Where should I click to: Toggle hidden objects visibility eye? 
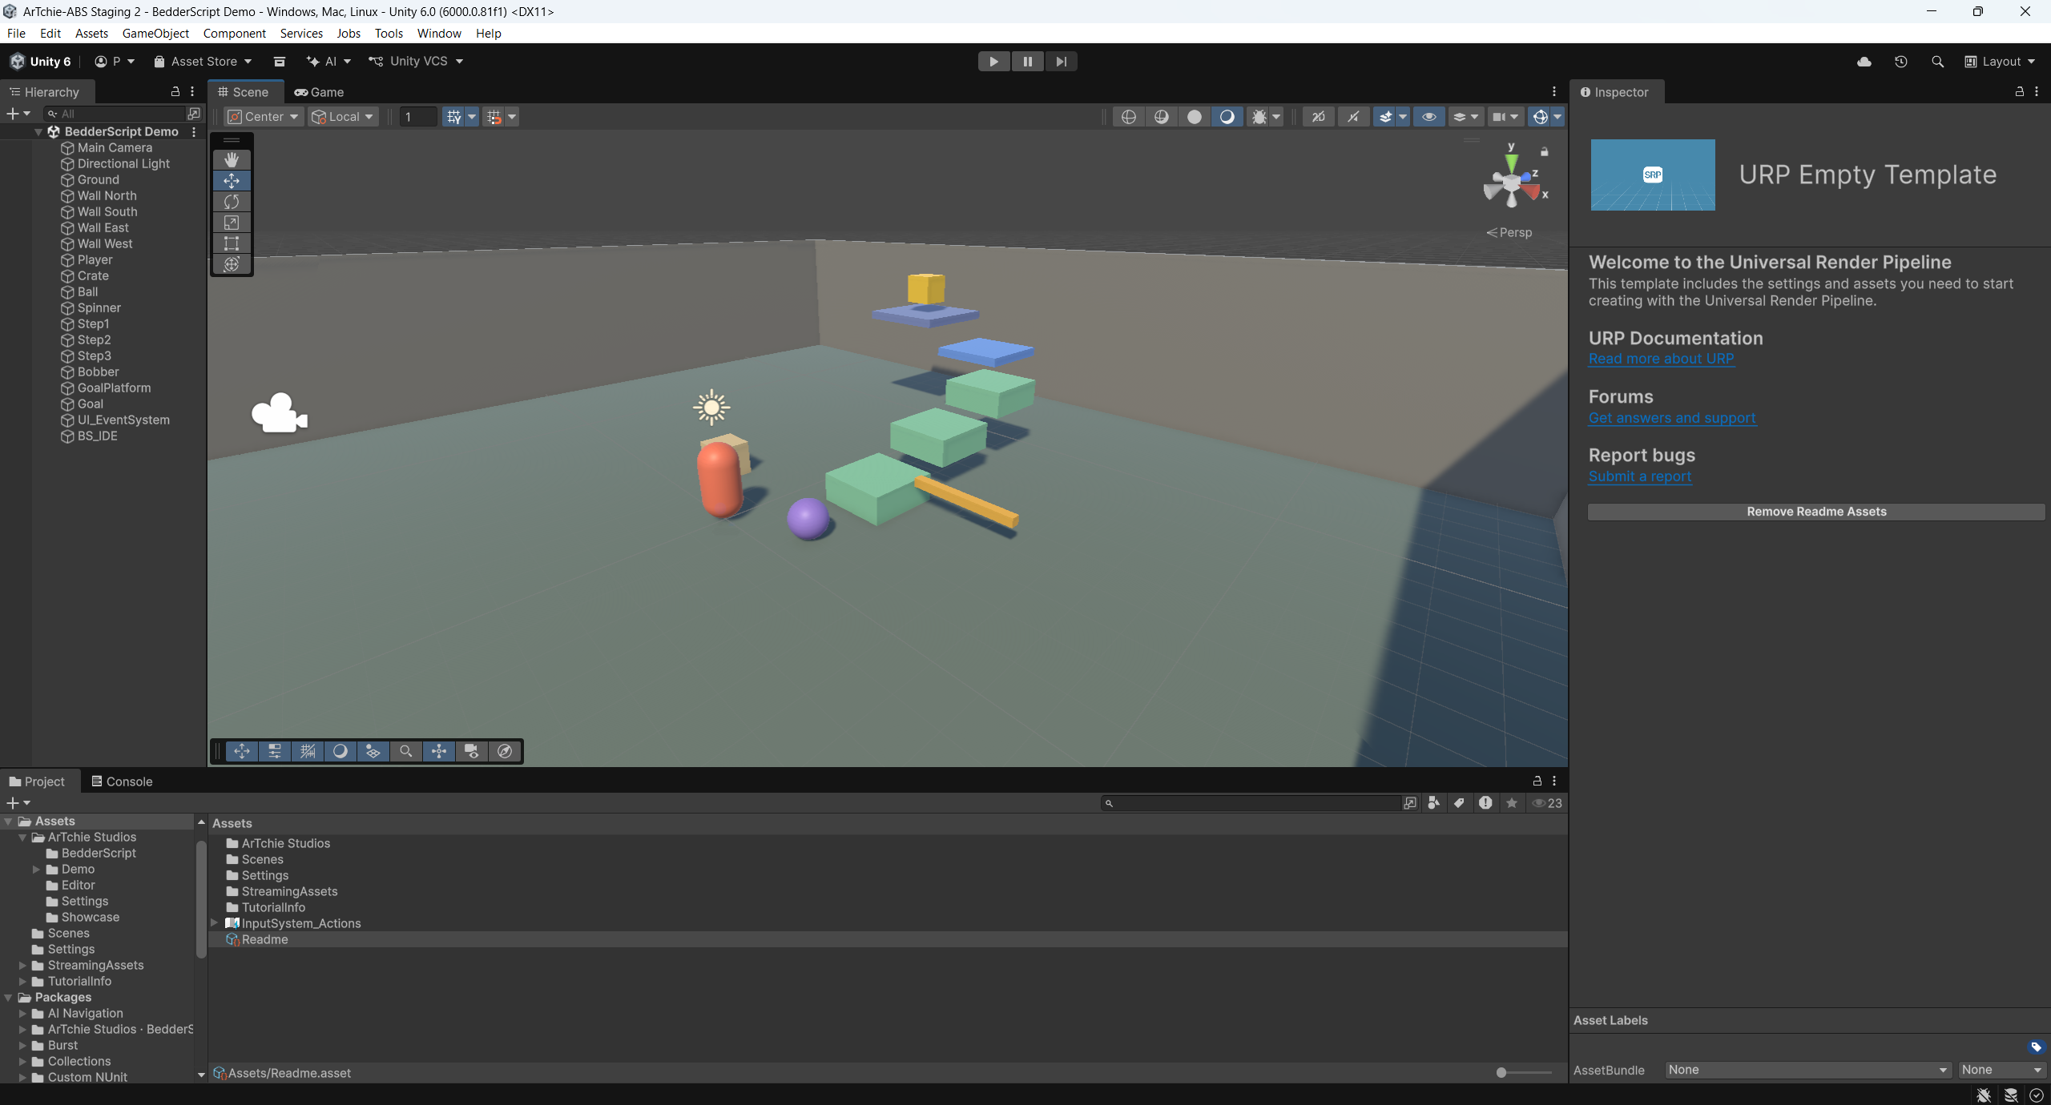[x=1428, y=117]
